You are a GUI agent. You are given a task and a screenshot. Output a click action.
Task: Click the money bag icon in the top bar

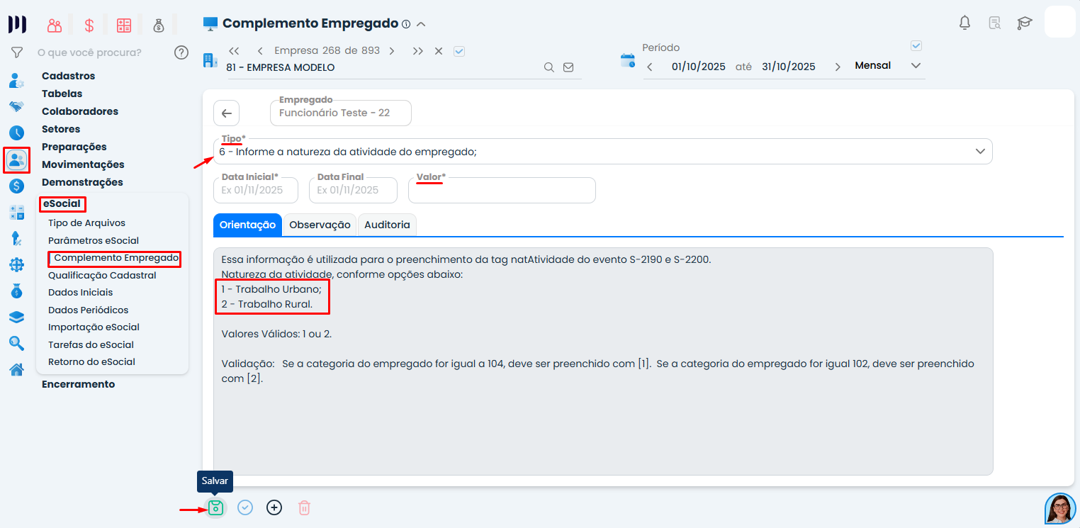[159, 26]
